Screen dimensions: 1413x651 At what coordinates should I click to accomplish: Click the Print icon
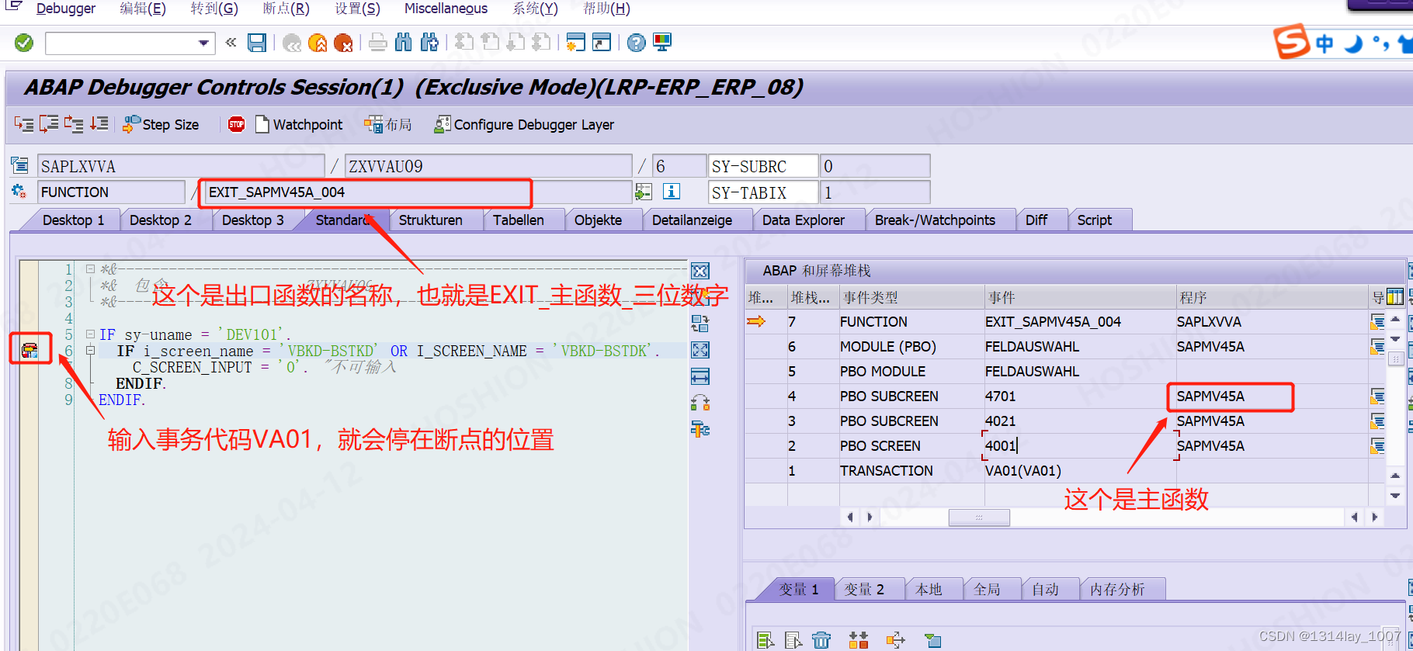[x=378, y=42]
